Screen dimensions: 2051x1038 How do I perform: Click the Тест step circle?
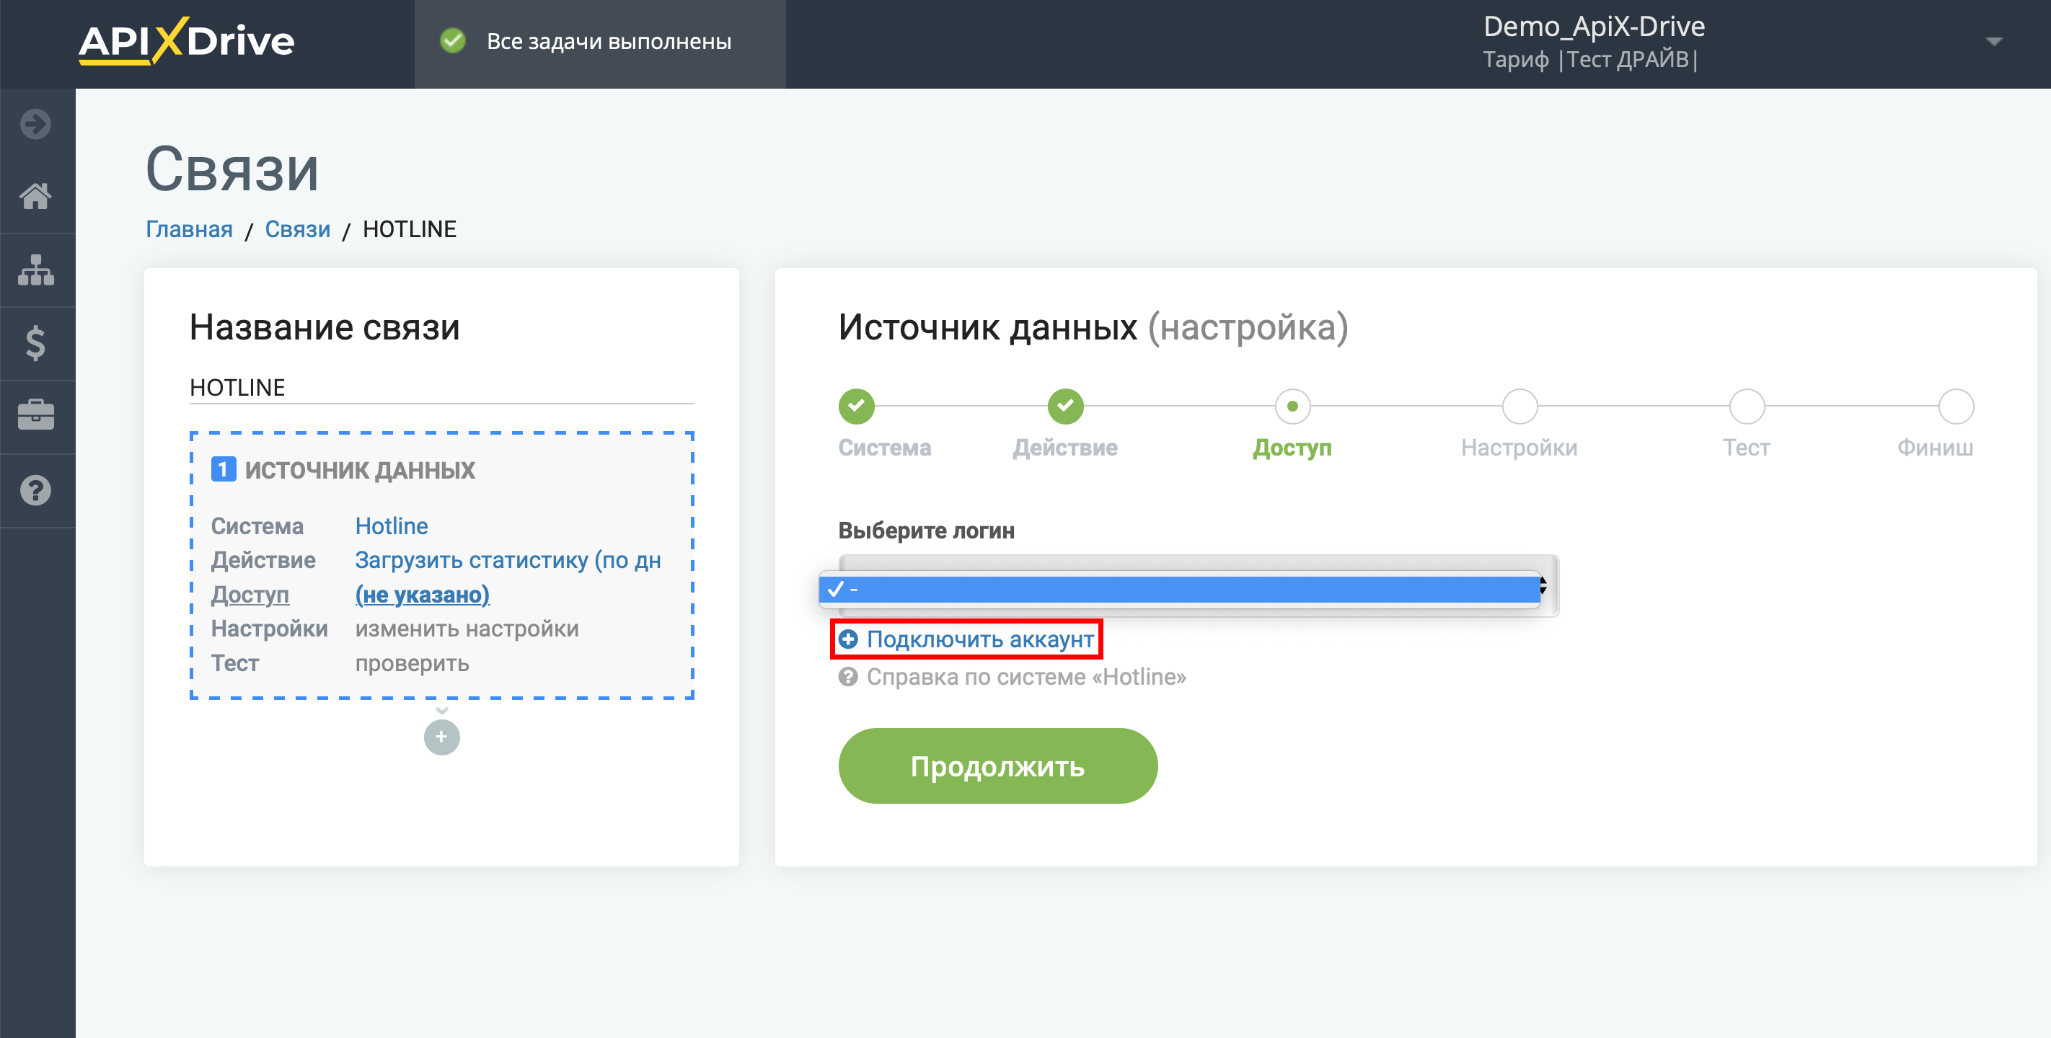tap(1747, 406)
